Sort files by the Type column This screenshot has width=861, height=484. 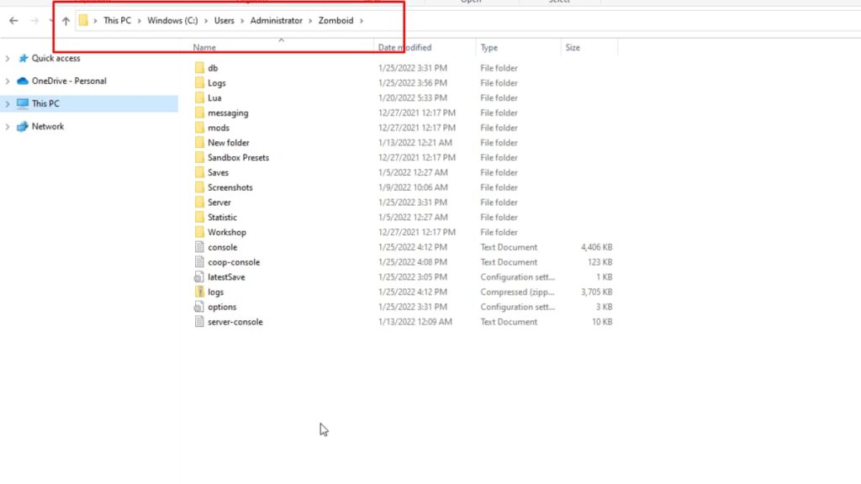[x=489, y=48]
